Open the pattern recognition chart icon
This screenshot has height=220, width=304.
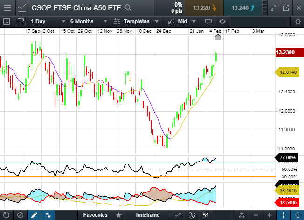(x=206, y=215)
